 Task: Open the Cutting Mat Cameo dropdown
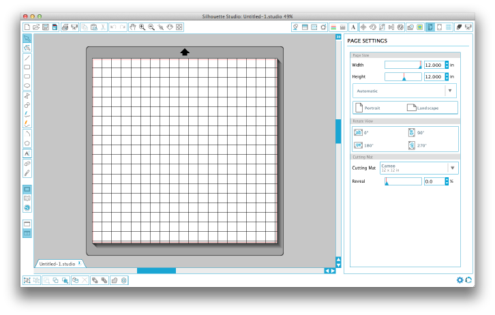click(x=419, y=168)
